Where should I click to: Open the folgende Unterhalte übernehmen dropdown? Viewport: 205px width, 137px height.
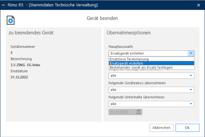(151, 104)
